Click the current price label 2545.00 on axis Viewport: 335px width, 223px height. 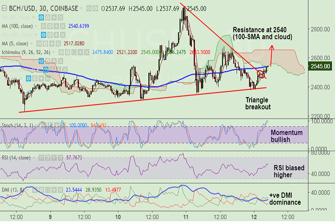320,66
